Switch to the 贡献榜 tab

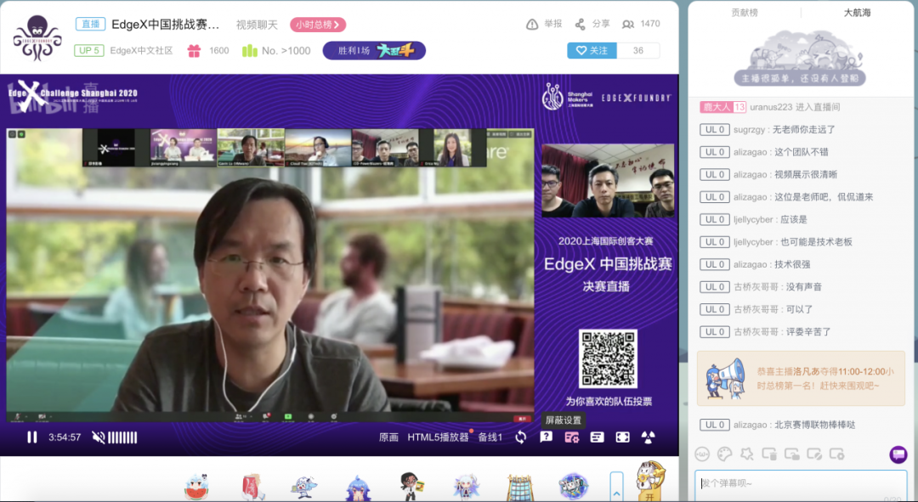744,12
